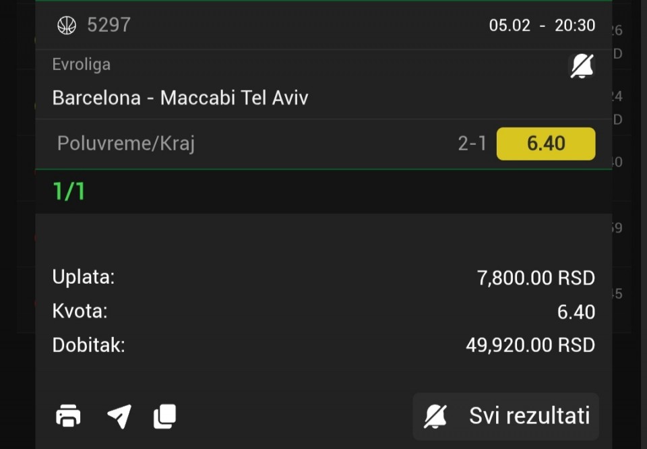The width and height of the screenshot is (647, 449).
Task: Tap the 05.02 - 20:30 kickoff time
Action: tap(542, 26)
